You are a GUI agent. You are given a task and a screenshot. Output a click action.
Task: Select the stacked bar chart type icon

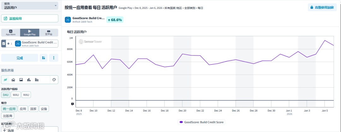point(37,80)
